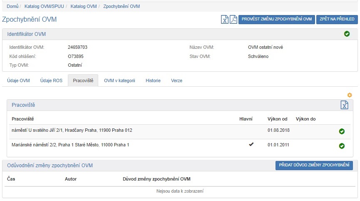
Task: Switch to the Údaje OVM tab
Action: 18,81
